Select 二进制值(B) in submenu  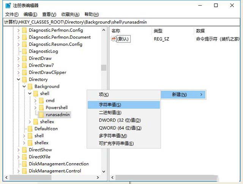pos(124,112)
